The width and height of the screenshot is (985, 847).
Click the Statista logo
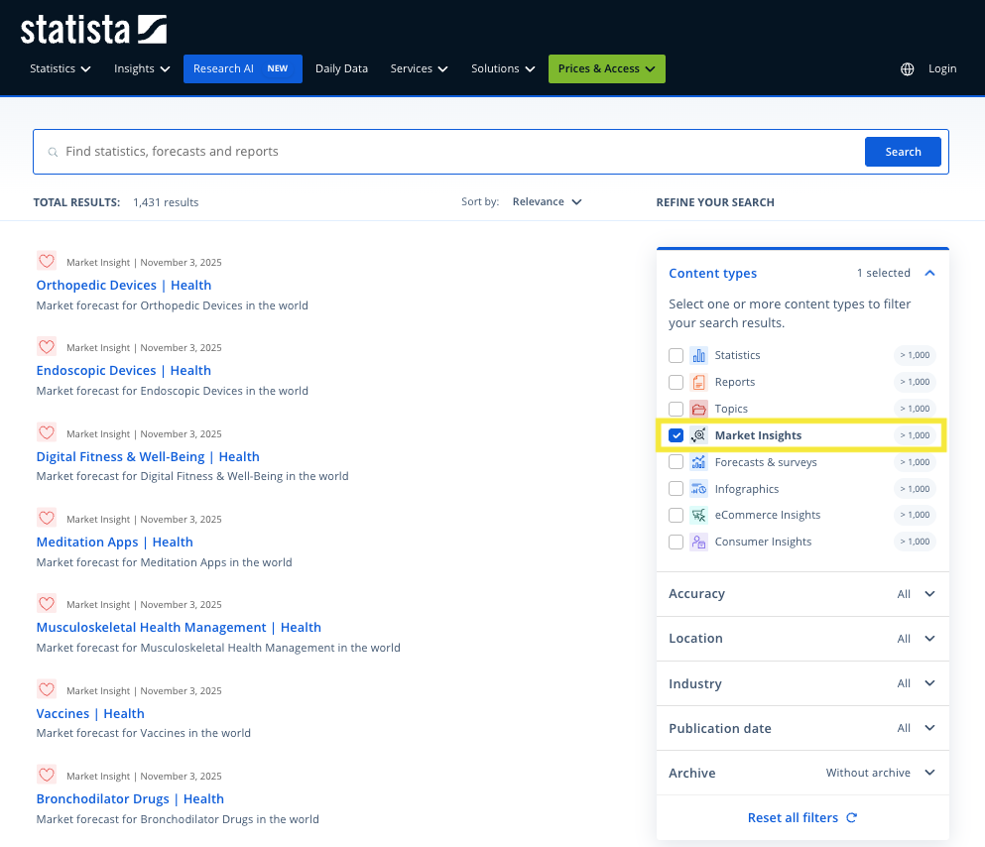point(93,29)
